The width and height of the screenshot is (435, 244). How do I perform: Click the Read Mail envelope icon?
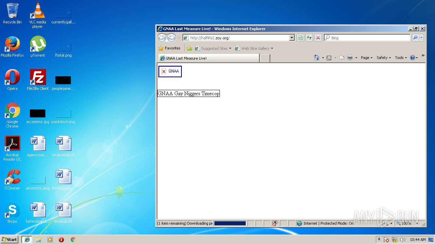342,58
